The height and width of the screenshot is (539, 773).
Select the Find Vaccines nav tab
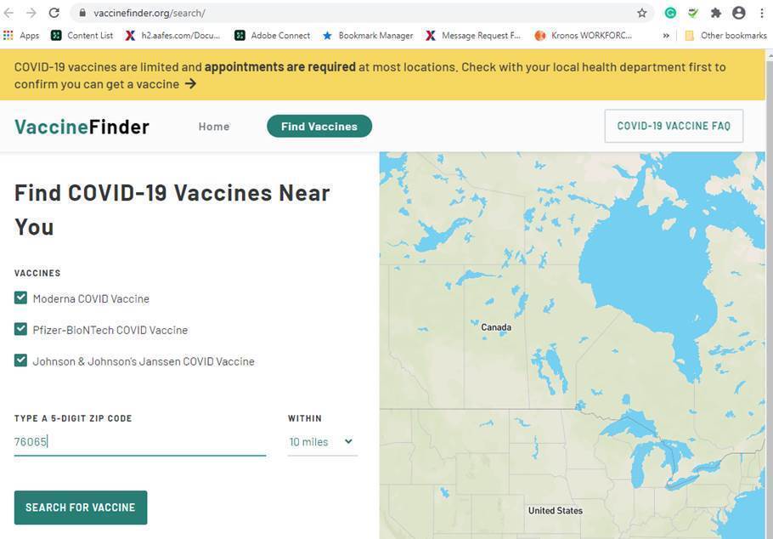click(x=319, y=127)
